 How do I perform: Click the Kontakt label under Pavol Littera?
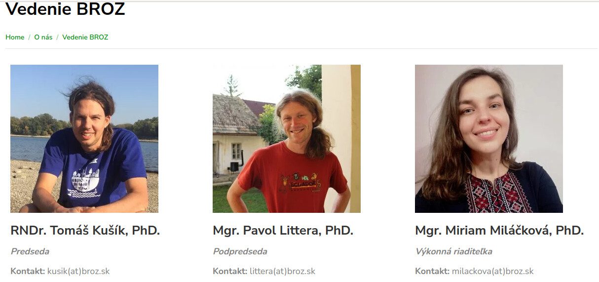[230, 271]
